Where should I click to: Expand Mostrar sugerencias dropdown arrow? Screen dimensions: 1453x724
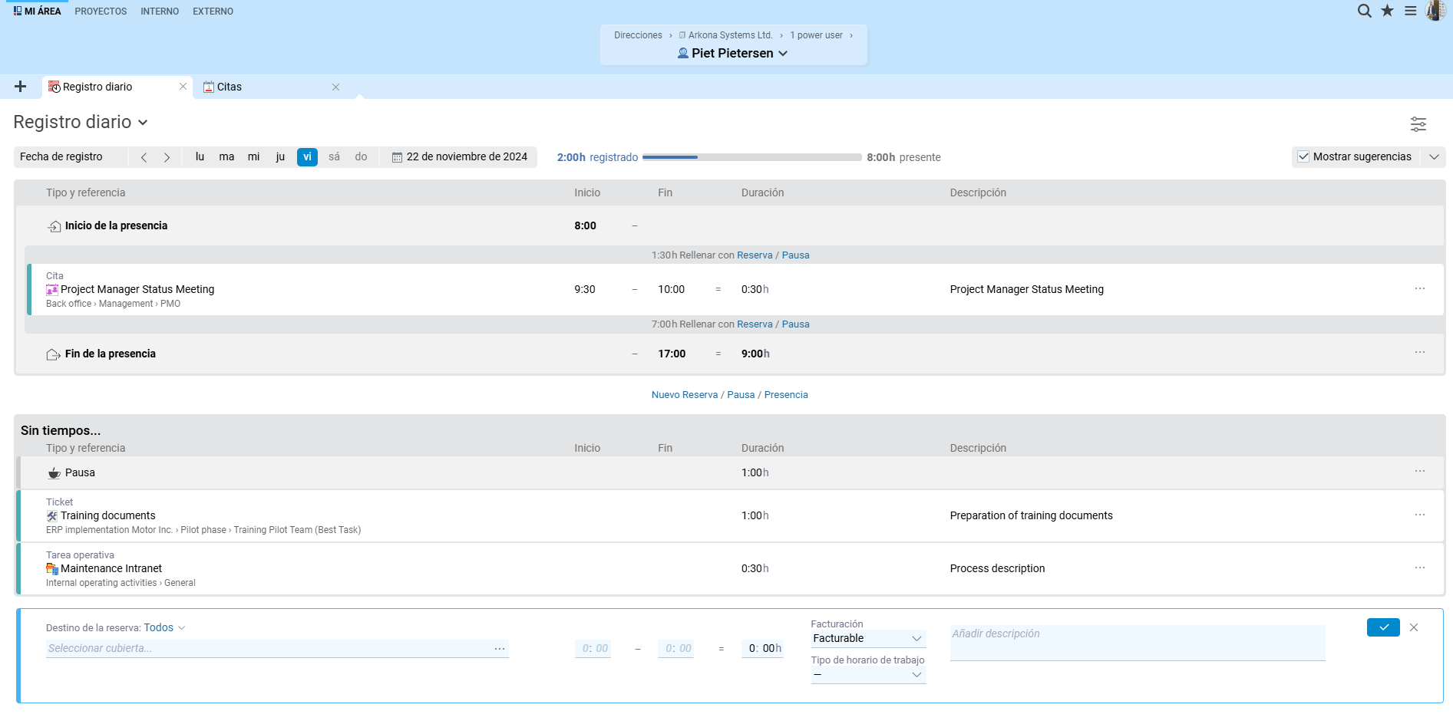point(1434,156)
